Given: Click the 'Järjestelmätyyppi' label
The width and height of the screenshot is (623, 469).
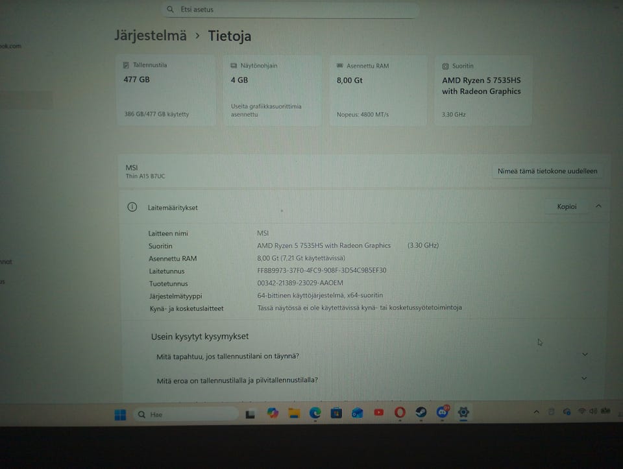Looking at the screenshot, I should [176, 296].
